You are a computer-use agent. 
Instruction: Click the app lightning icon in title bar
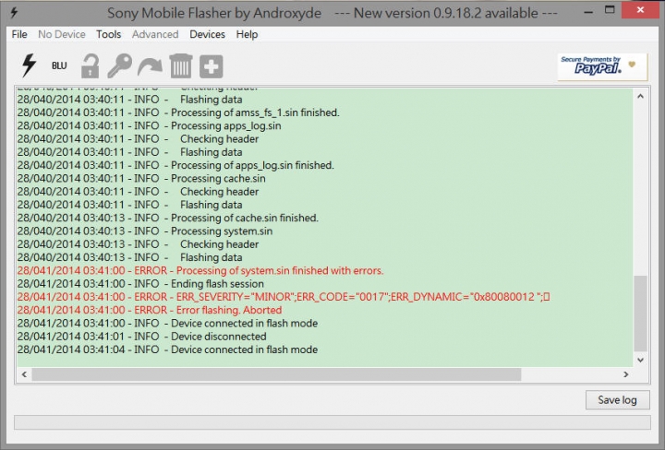[14, 13]
